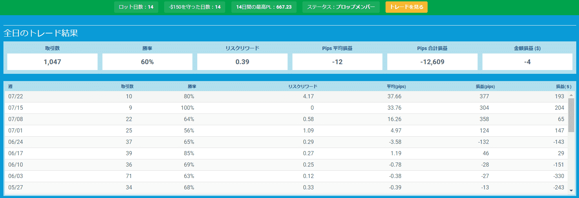Screen dimensions: 579x198
Task: Sort by 勝率 table column header
Action: 192,86
